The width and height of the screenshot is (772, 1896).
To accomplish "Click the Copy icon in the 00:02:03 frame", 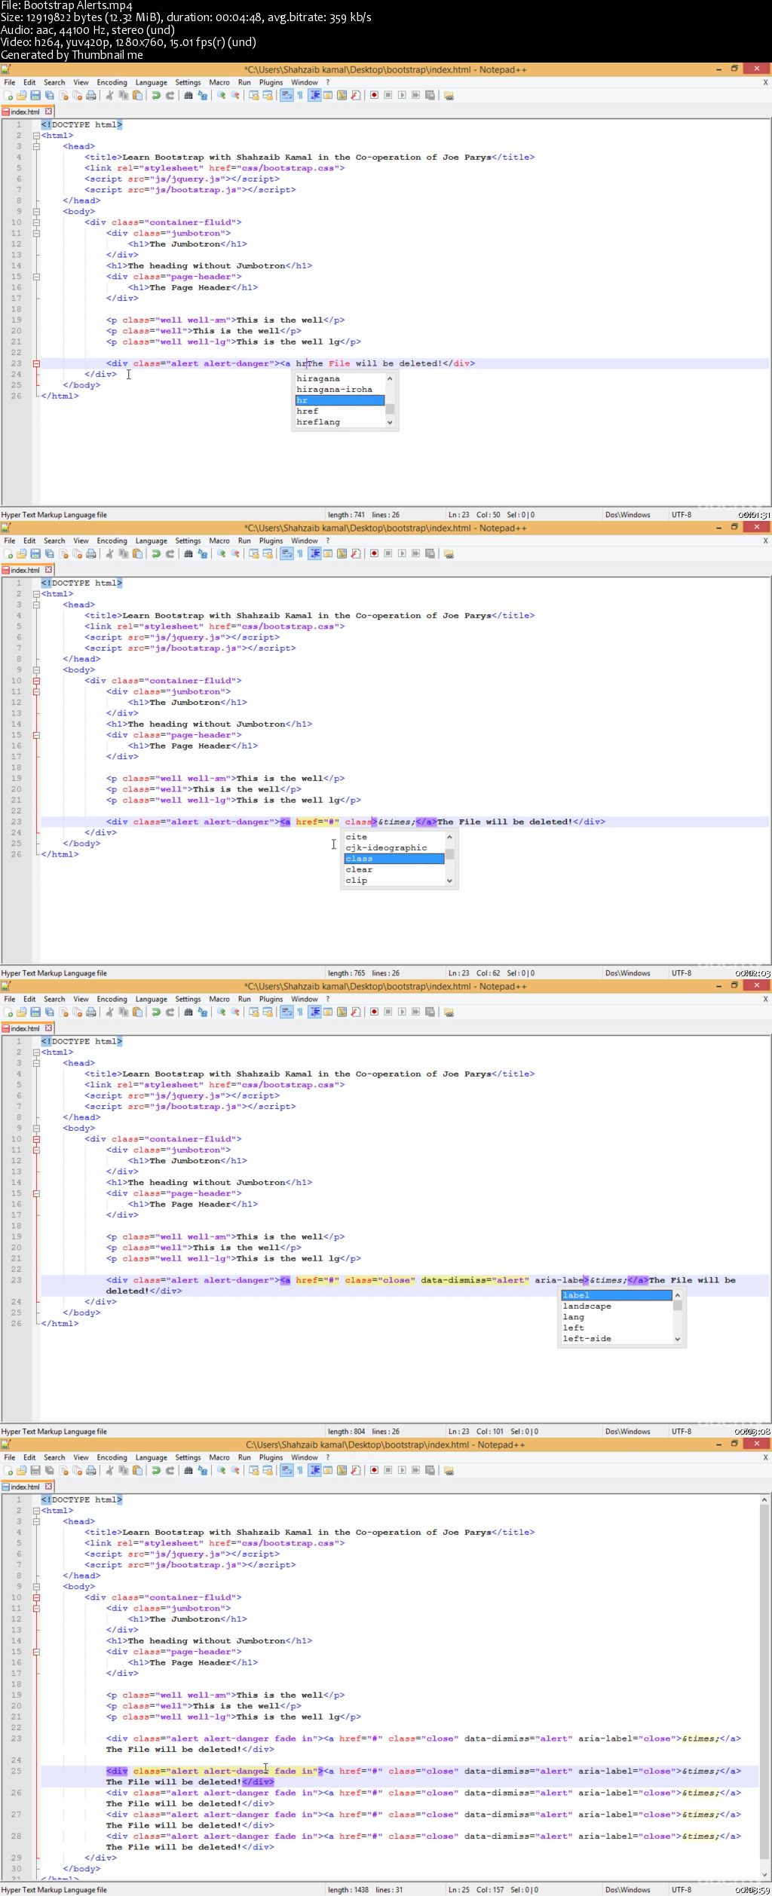I will [x=123, y=553].
